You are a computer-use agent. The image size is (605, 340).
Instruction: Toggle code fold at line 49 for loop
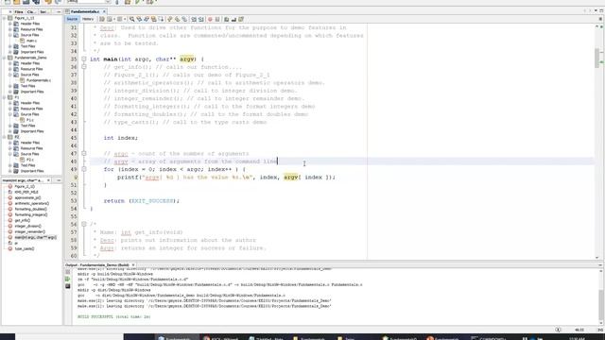click(84, 169)
